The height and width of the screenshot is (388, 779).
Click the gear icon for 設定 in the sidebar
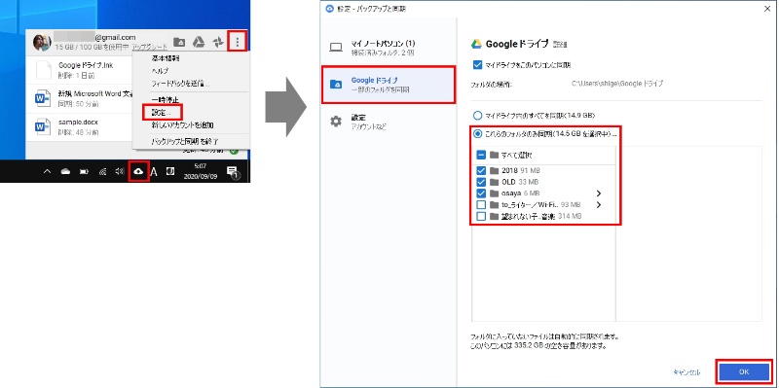[x=336, y=122]
